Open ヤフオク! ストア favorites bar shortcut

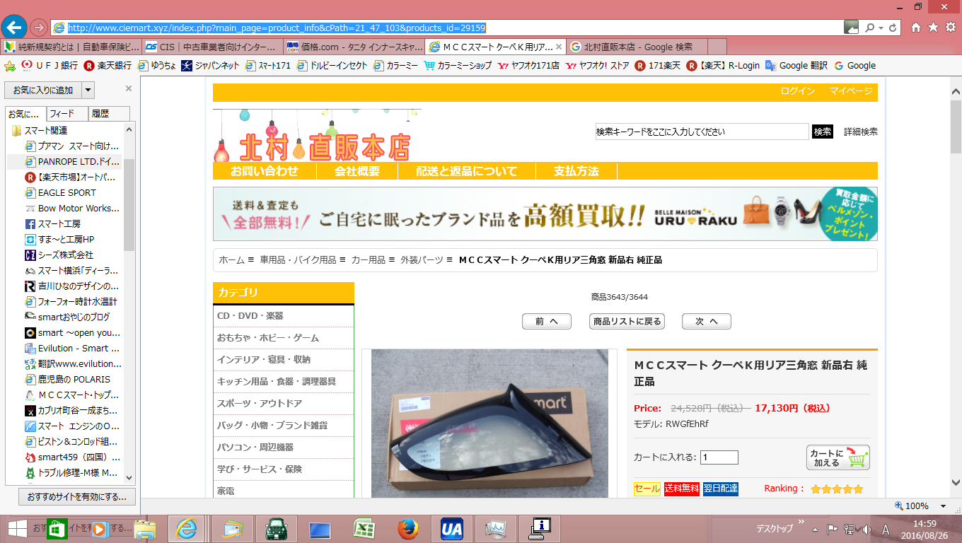597,66
